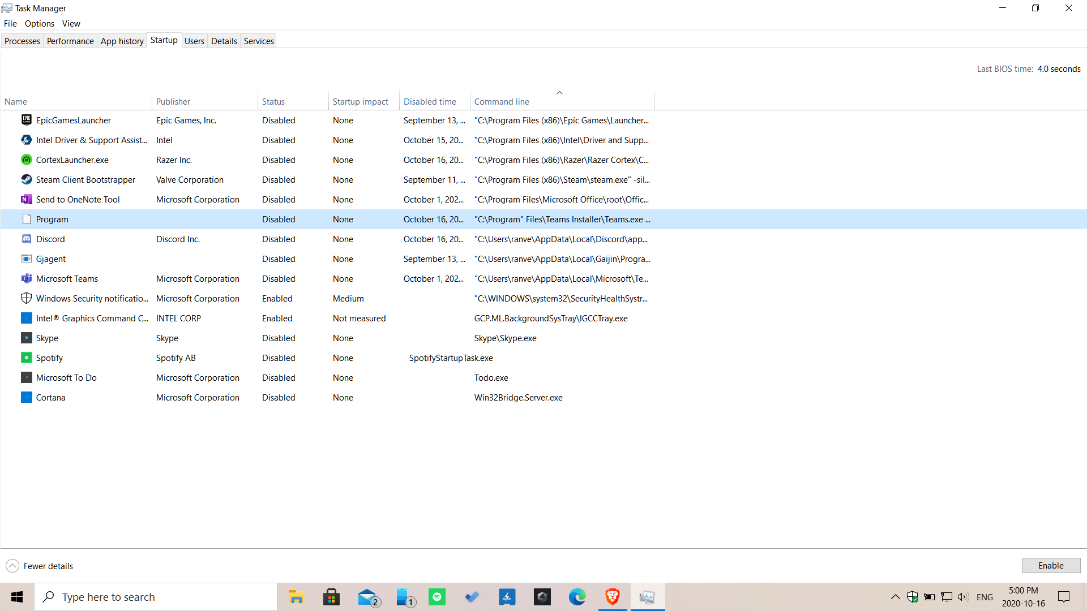The image size is (1087, 611).
Task: Sort by the Startup impact column header
Action: [364, 101]
